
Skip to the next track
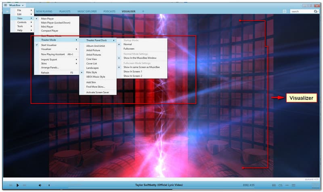24,185
